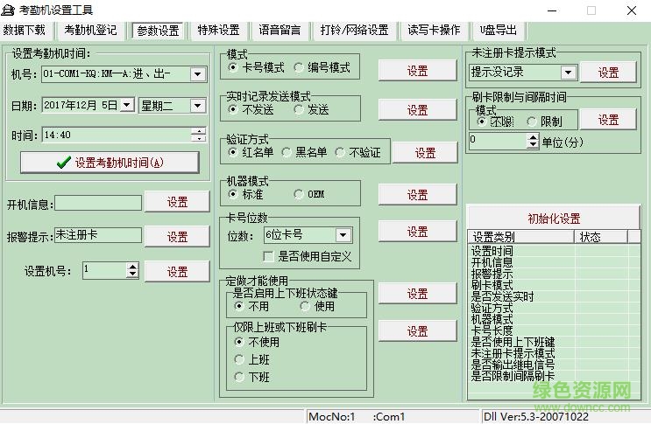The height and width of the screenshot is (424, 651).
Task: Click the 时间 field showing 14:40
Action: tap(117, 135)
